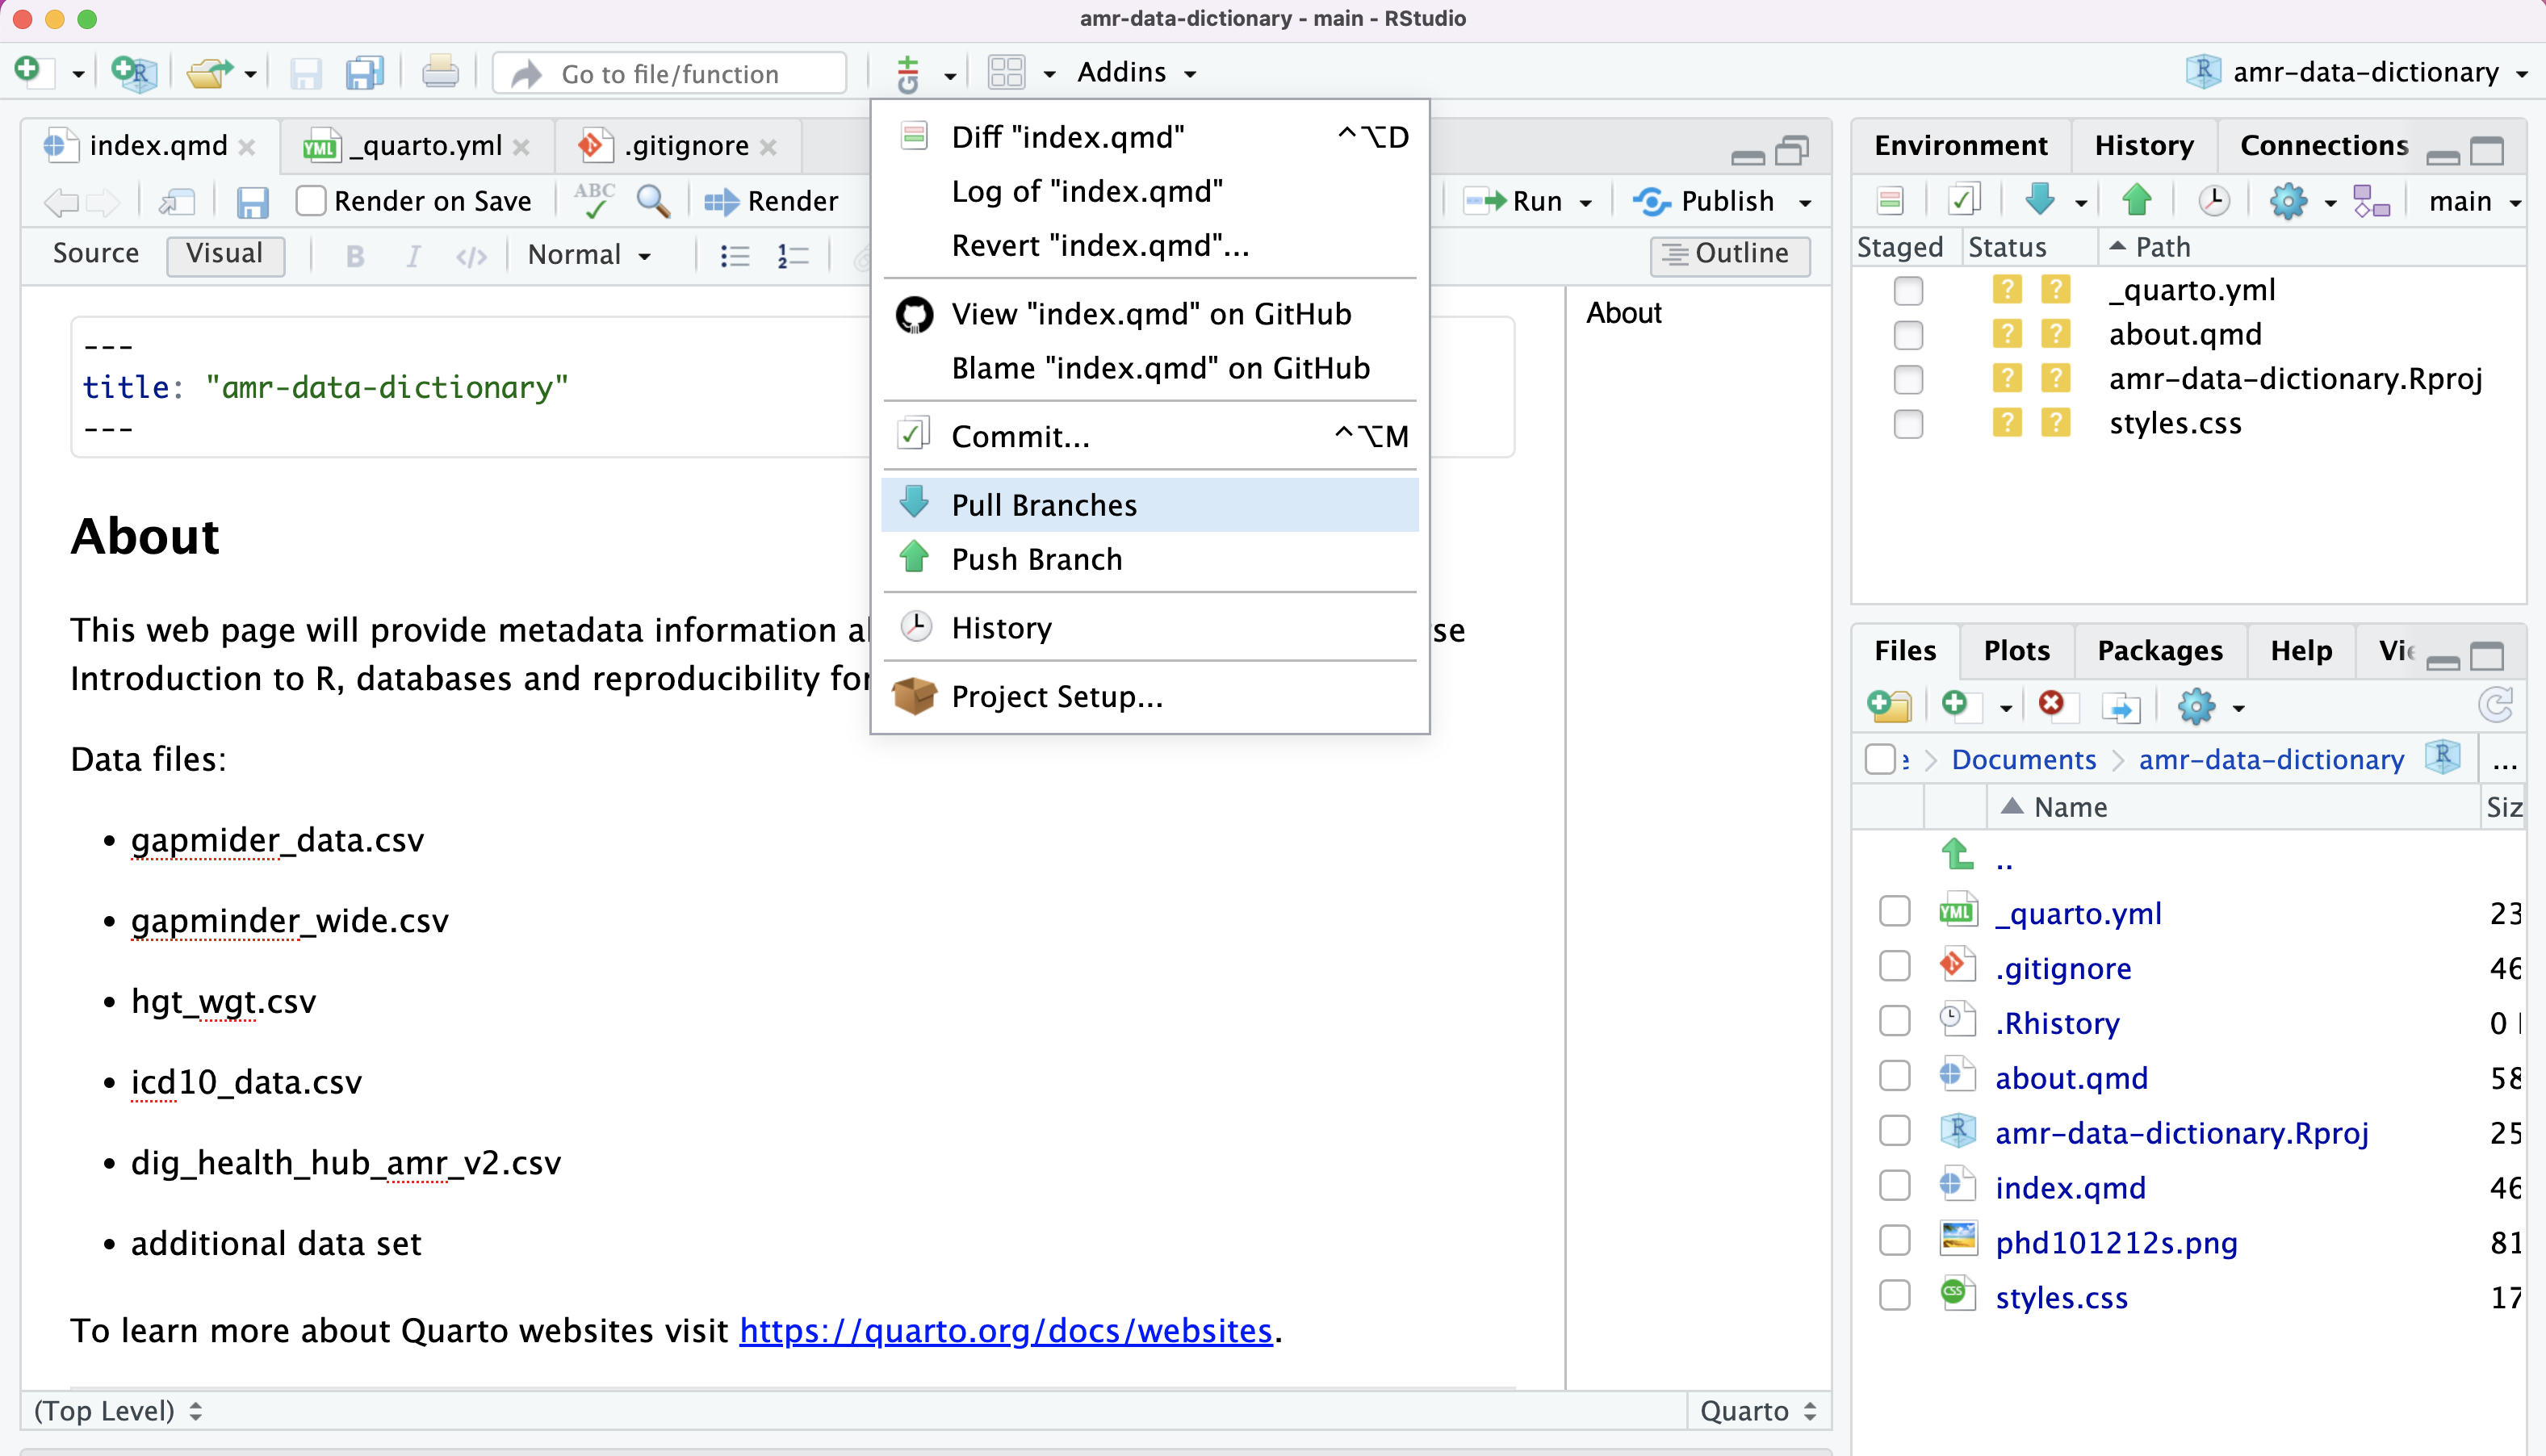Screen dimensions: 2546x1456
Task: Click the Git pane Push up-arrow icon
Action: [2137, 200]
